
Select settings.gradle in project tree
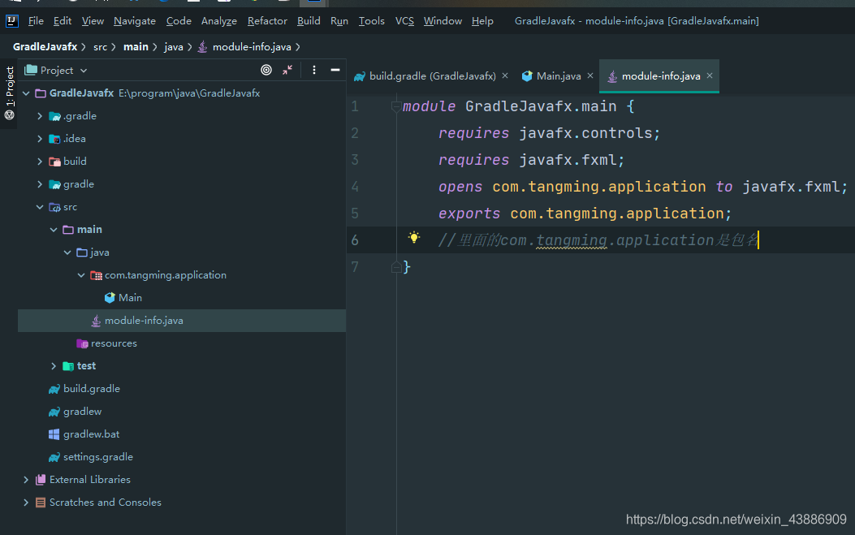(x=98, y=457)
